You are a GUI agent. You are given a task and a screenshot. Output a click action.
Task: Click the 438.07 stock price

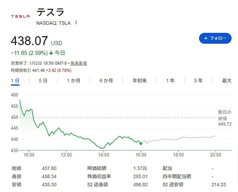29,41
